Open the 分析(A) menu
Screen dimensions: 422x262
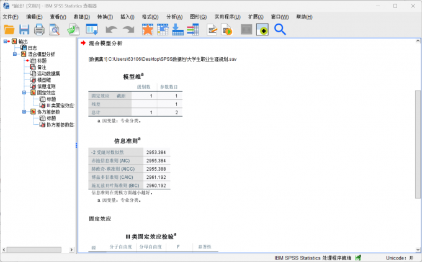[x=174, y=17]
